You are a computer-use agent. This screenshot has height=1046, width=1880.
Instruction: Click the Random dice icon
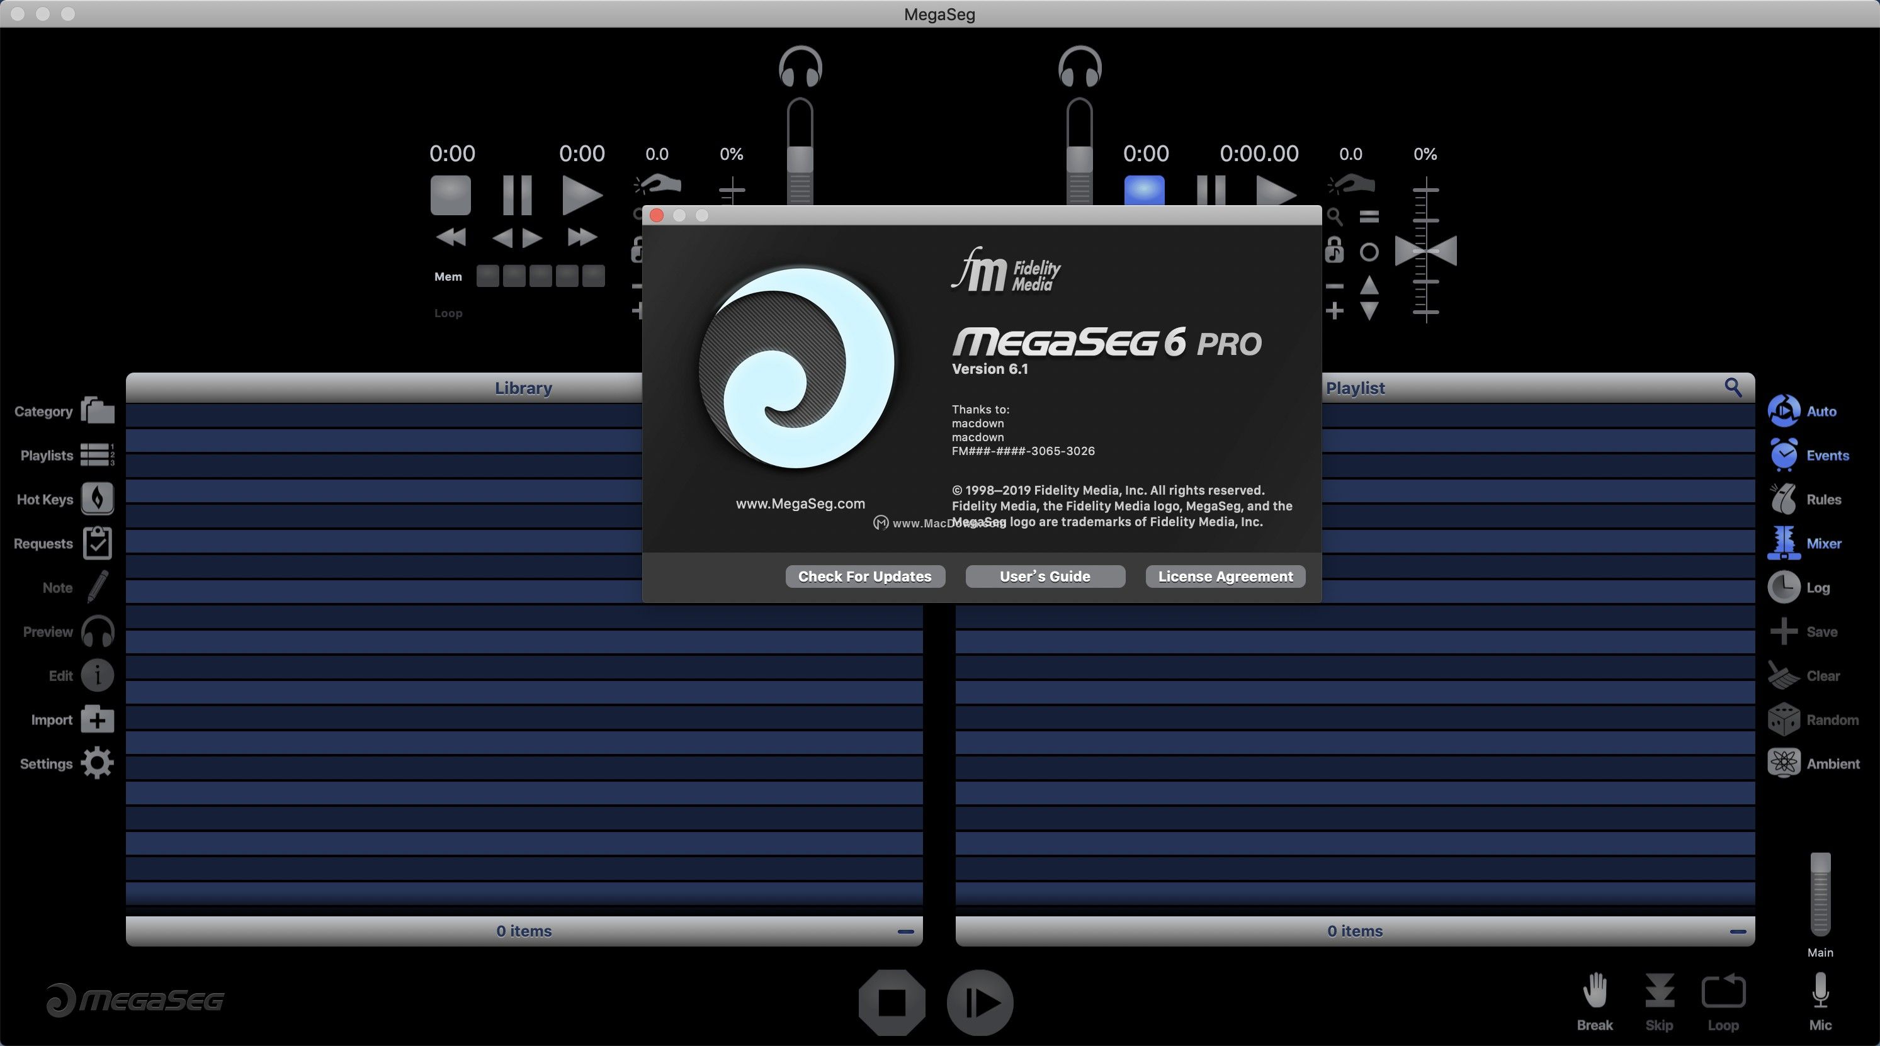click(1784, 719)
